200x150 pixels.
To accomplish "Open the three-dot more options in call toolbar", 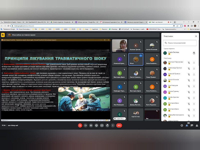I will coord(113,125).
